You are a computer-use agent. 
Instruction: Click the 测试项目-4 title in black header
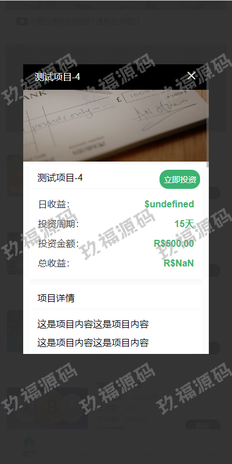tap(57, 77)
